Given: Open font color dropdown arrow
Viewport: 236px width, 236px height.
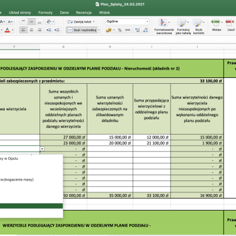Looking at the screenshot, I should click(13, 30).
